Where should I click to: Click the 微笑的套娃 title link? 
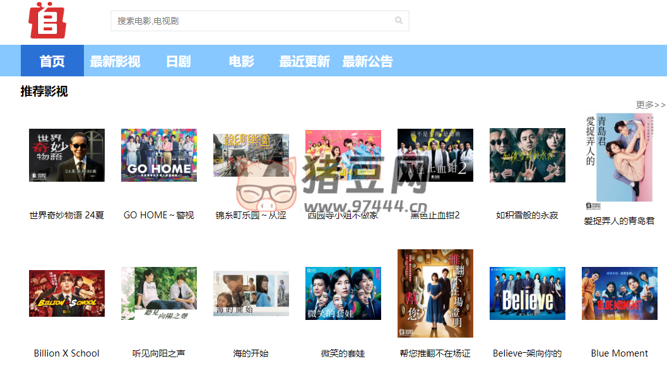click(343, 353)
